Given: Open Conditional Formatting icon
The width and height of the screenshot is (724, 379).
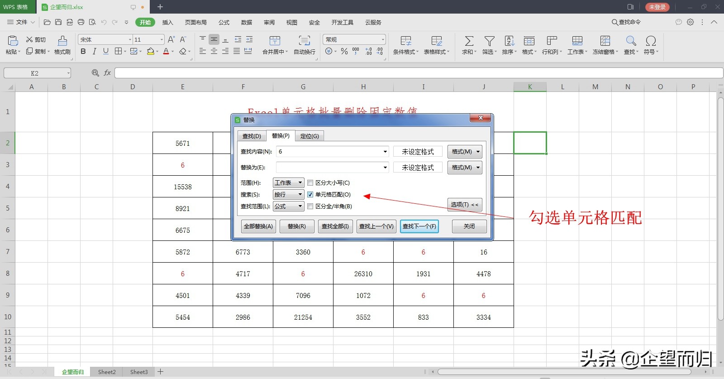Looking at the screenshot, I should pos(406,41).
